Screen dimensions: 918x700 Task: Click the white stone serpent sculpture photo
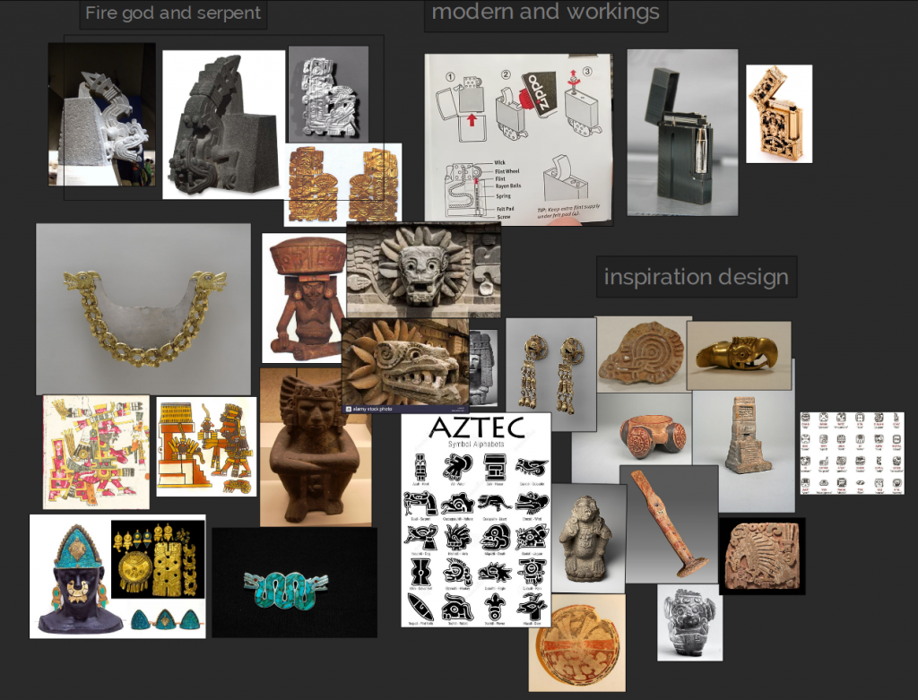point(102,114)
